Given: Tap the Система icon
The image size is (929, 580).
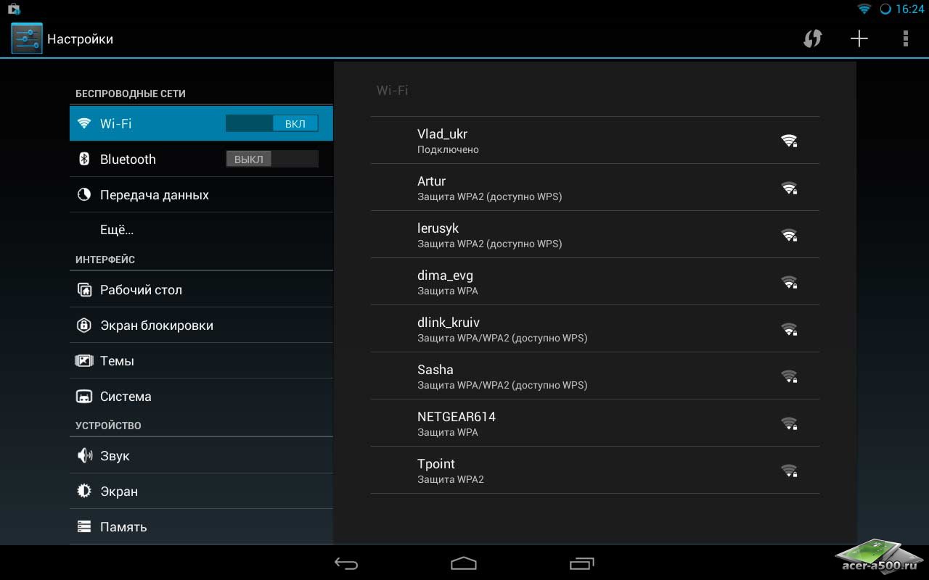Looking at the screenshot, I should click(x=84, y=397).
